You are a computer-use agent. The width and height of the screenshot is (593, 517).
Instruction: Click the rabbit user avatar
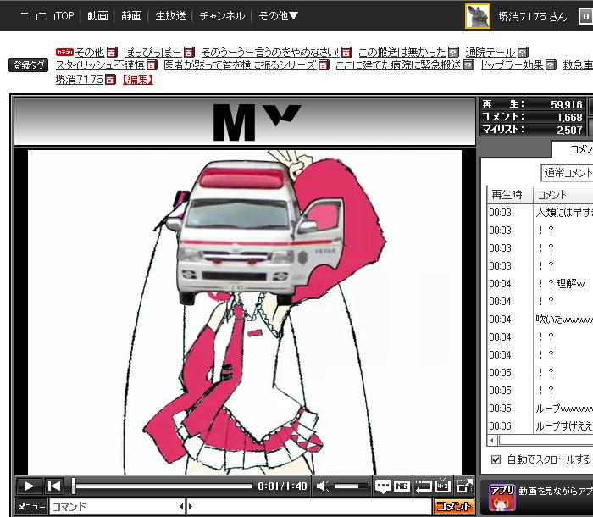(477, 16)
